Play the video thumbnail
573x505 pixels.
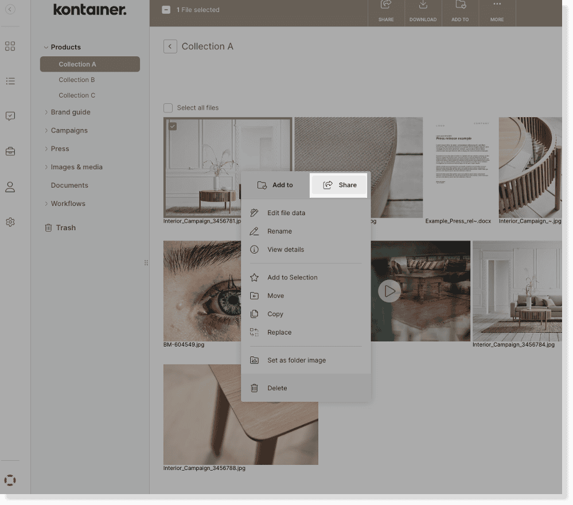coord(389,291)
